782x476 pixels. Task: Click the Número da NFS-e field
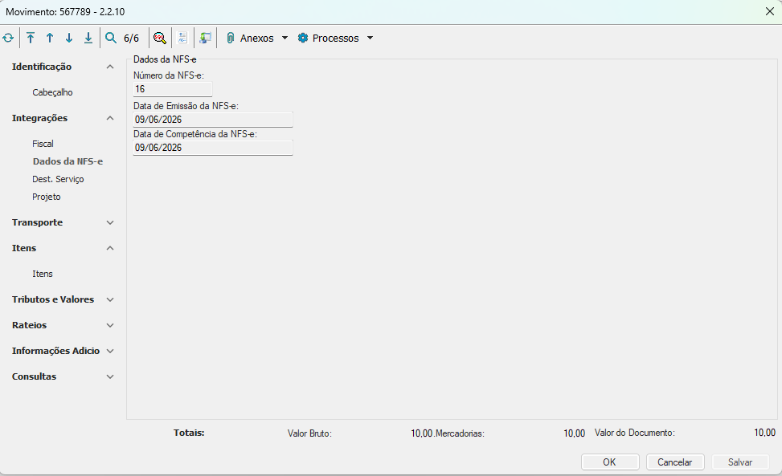tap(173, 89)
